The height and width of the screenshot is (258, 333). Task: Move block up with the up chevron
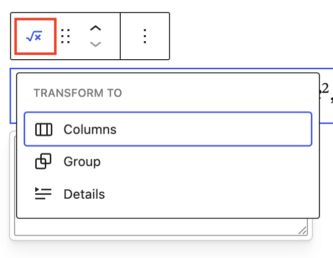(x=96, y=28)
